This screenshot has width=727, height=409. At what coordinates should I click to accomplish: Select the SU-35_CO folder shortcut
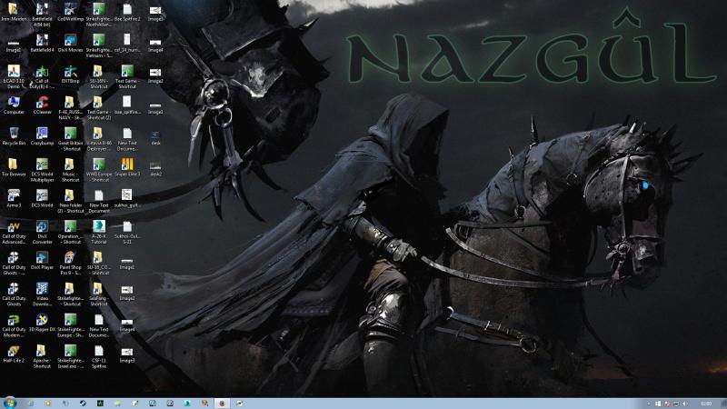tap(99, 263)
